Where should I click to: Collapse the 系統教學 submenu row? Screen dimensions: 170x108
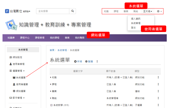tap(51, 105)
